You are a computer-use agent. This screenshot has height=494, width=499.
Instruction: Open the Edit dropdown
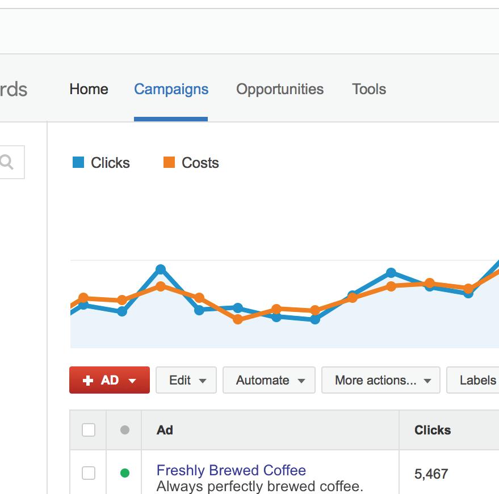186,380
